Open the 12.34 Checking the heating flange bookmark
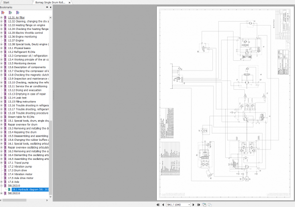Image resolution: width=295 pixels, height=207 pixels. tap(28, 29)
